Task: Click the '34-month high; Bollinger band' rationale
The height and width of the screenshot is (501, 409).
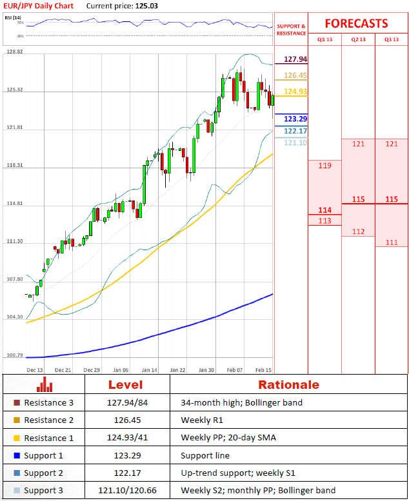Action: point(241,402)
